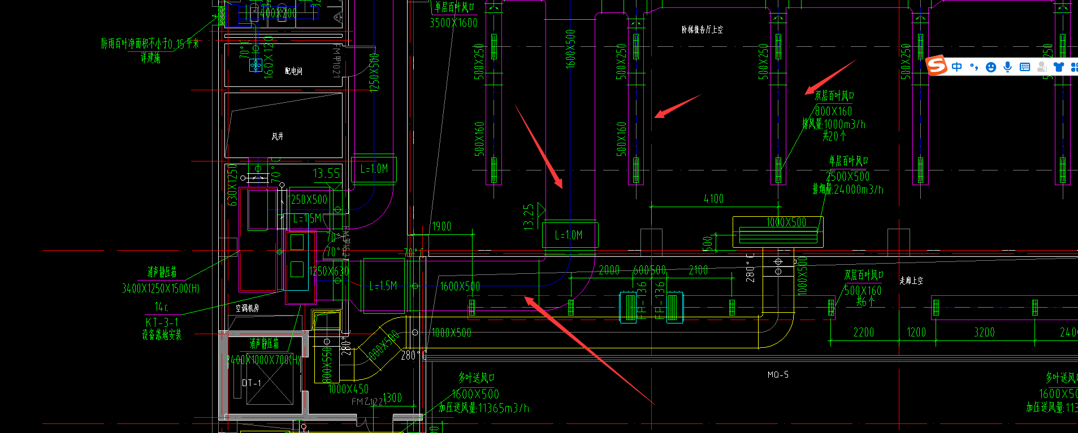Click the vertical 1250X500 duct label

click(x=374, y=72)
